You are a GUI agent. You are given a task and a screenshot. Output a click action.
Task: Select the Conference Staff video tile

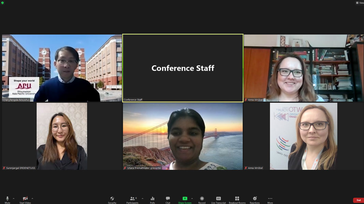point(183,68)
